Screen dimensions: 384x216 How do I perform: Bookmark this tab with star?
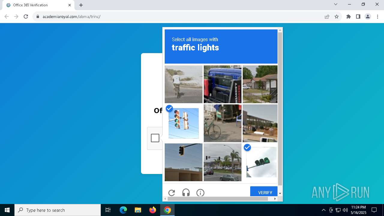(x=337, y=16)
